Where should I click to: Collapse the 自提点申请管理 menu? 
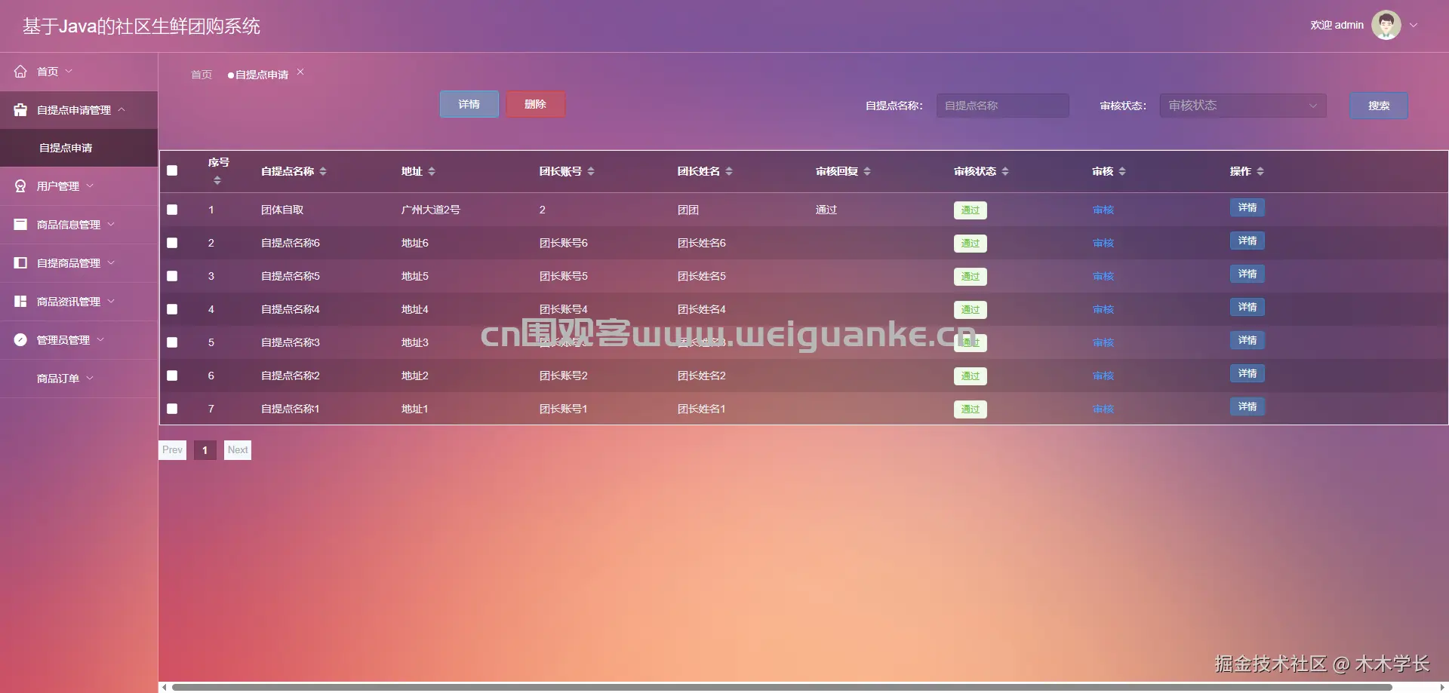point(122,109)
